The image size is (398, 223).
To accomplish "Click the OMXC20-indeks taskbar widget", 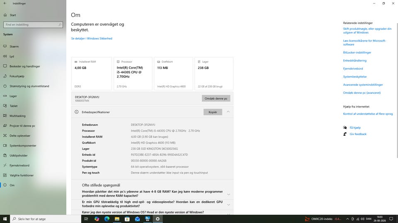I will (x=323, y=219).
